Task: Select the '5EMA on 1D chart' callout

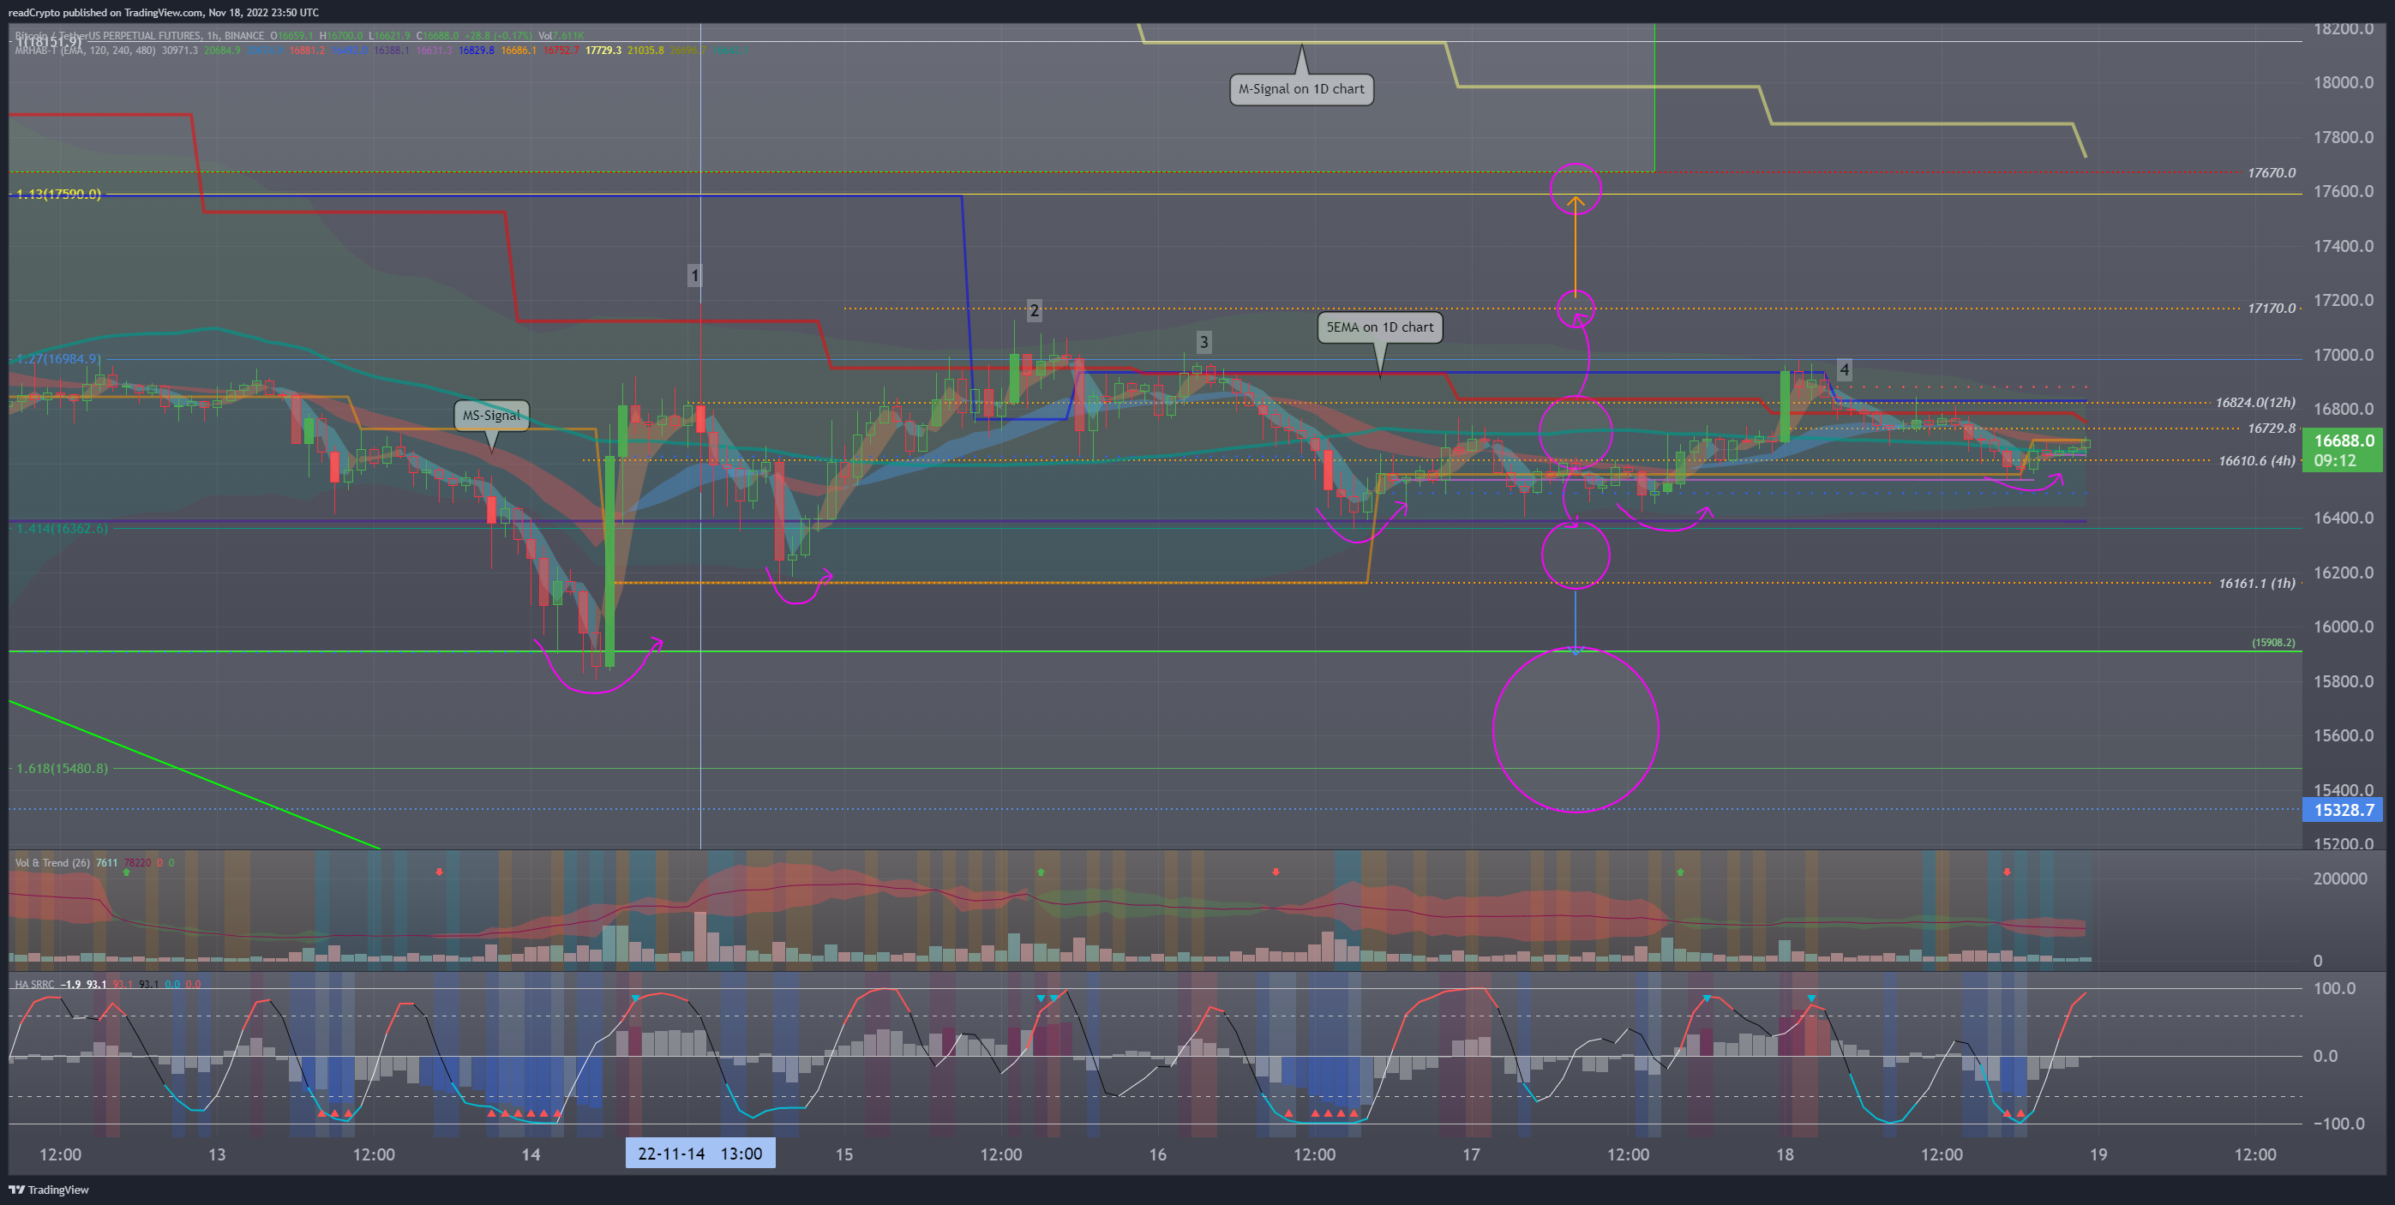Action: pyautogui.click(x=1380, y=327)
